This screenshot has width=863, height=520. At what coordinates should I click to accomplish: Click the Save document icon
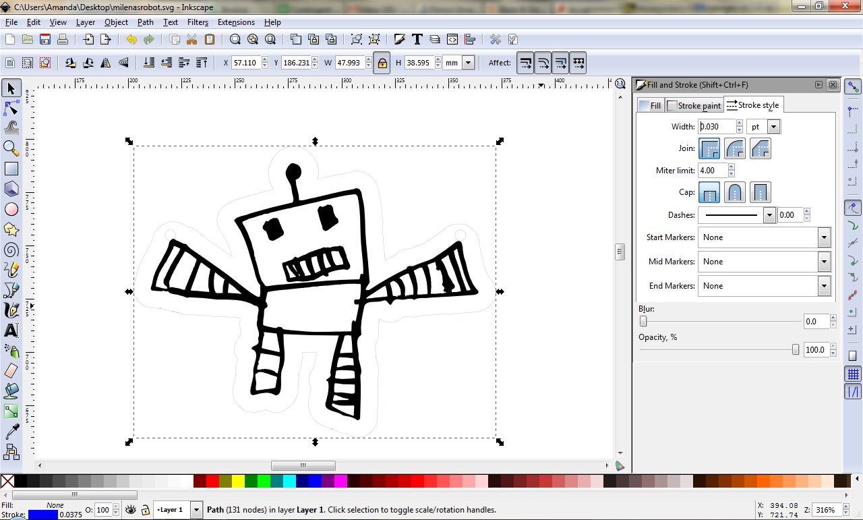pyautogui.click(x=45, y=40)
